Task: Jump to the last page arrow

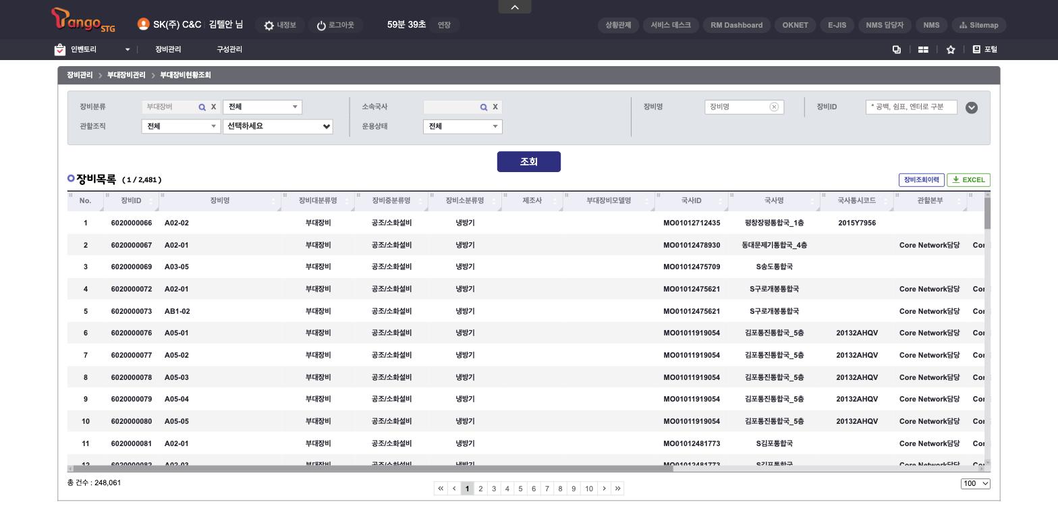Action: pyautogui.click(x=617, y=489)
